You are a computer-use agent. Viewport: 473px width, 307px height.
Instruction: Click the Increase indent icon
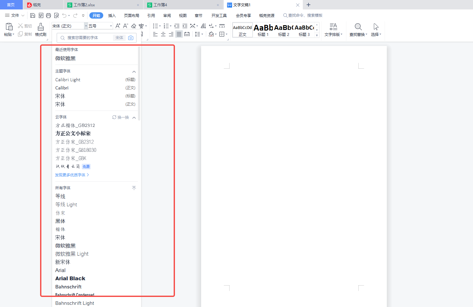click(185, 26)
